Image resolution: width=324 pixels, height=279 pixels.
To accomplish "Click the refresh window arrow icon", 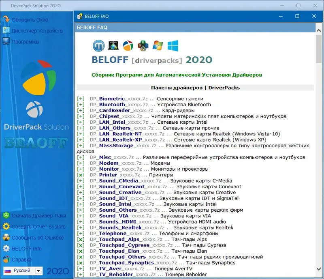I will (x=6, y=19).
